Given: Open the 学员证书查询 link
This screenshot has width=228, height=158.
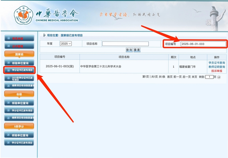Looking at the screenshot, I should click(217, 63).
